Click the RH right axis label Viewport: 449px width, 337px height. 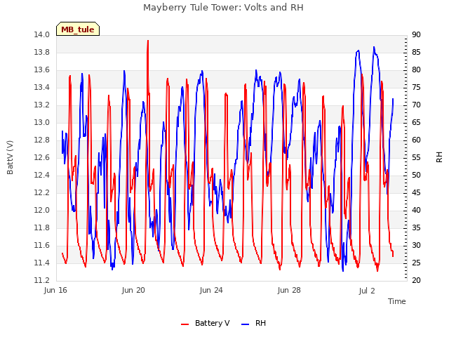click(439, 157)
